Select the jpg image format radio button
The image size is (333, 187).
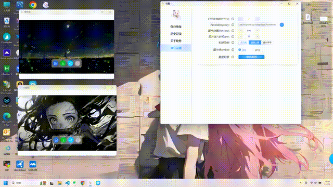pos(240,50)
